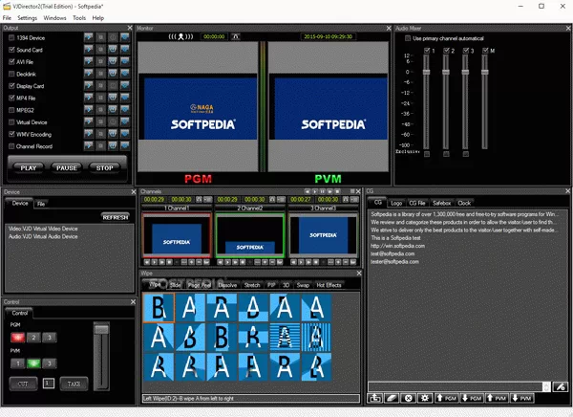Toggle Use primary channel automatical checkbox
Viewport: 573px width, 417px height.
tap(410, 38)
